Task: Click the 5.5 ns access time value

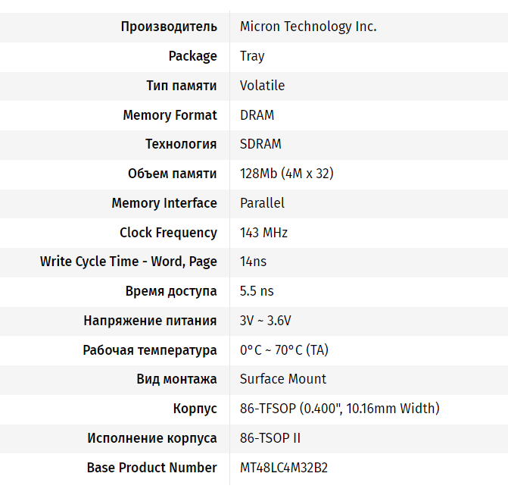Action: point(257,291)
